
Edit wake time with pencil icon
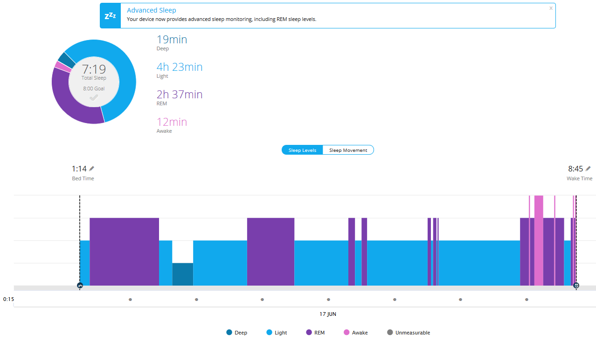pyautogui.click(x=588, y=169)
